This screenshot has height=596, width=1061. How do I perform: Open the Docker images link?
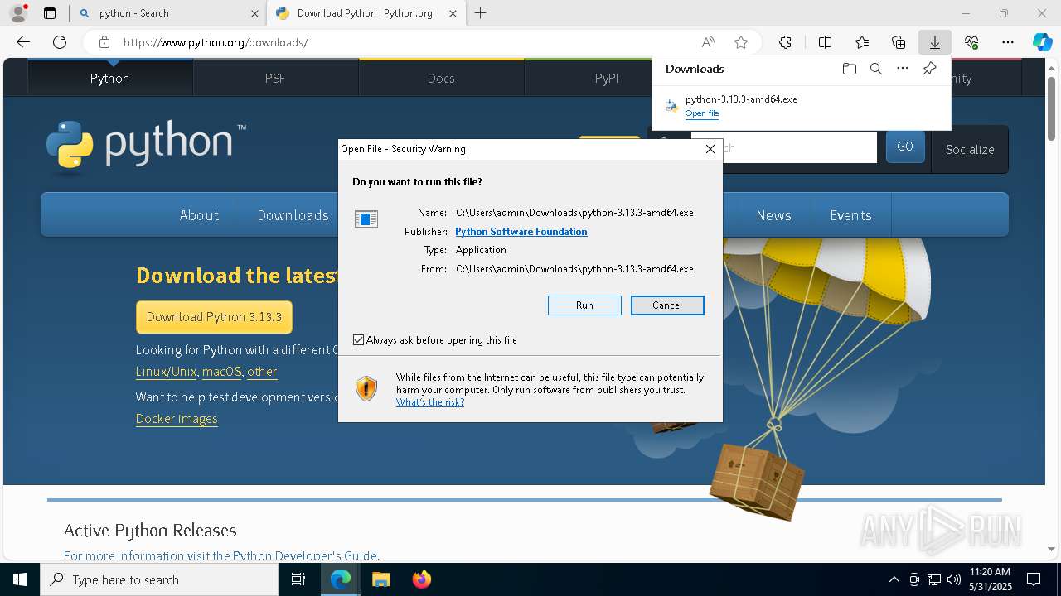click(x=177, y=419)
